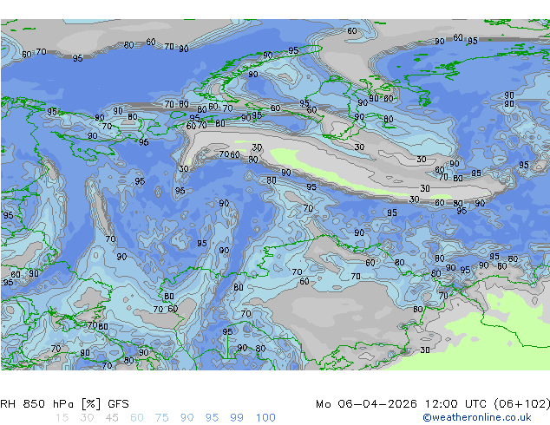The width and height of the screenshot is (550, 425).
Task: Click the 'RH 850 hPa [%] GFS' title
Action: pos(64,404)
